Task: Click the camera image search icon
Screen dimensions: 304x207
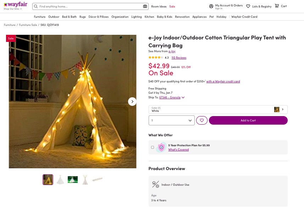Action: coord(145,6)
